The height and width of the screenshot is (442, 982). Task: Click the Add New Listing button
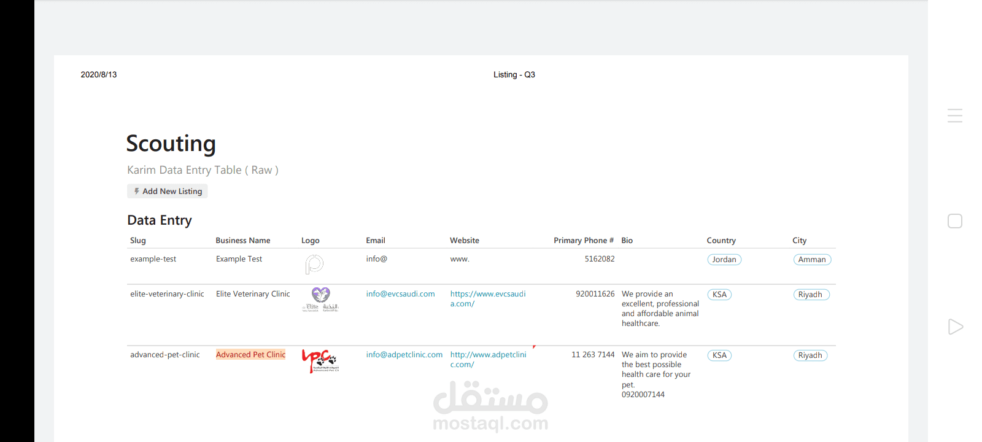(168, 192)
